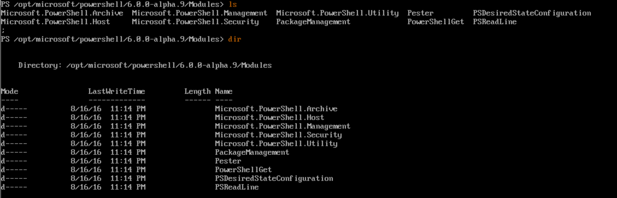Click Microsoft.PowerShell.Security in the Name column

(x=278, y=135)
